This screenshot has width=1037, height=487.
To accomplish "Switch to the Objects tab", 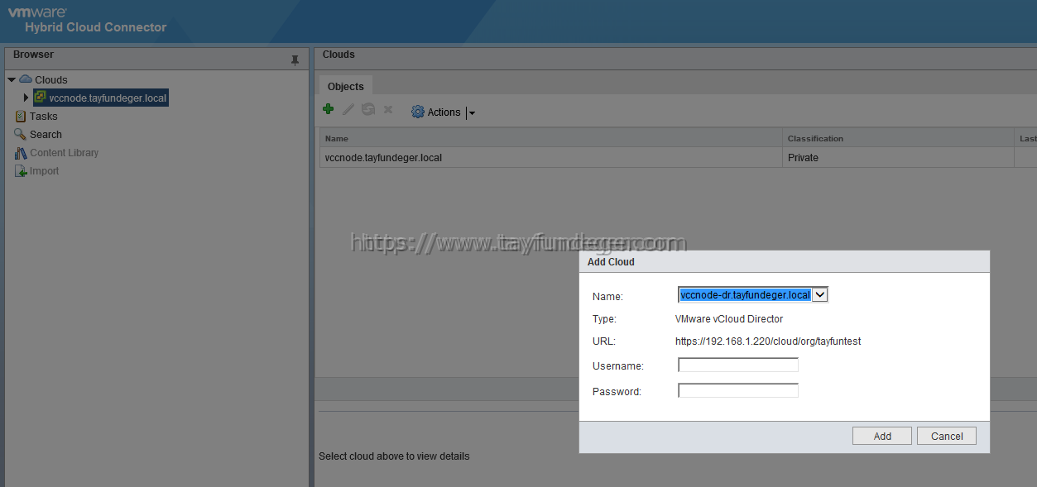I will (x=346, y=86).
